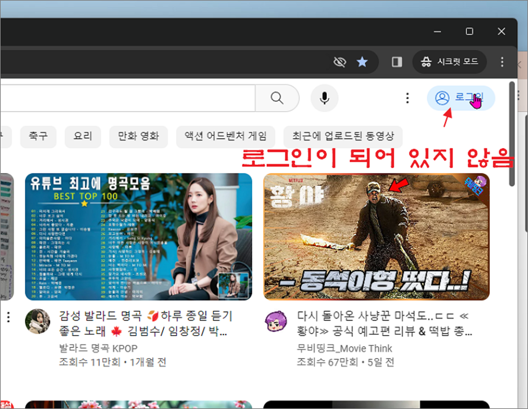The width and height of the screenshot is (528, 409).
Task: Open YouTube settings three-dot menu
Action: click(x=407, y=98)
